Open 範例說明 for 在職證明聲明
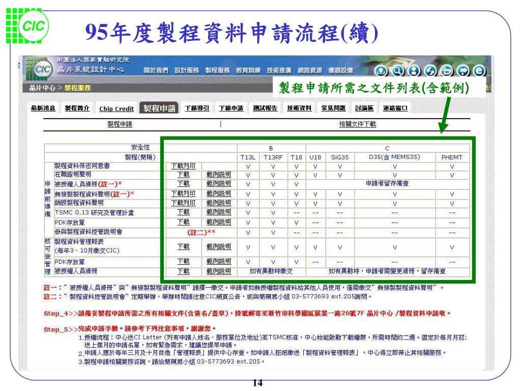The image size is (521, 391). coord(218,174)
